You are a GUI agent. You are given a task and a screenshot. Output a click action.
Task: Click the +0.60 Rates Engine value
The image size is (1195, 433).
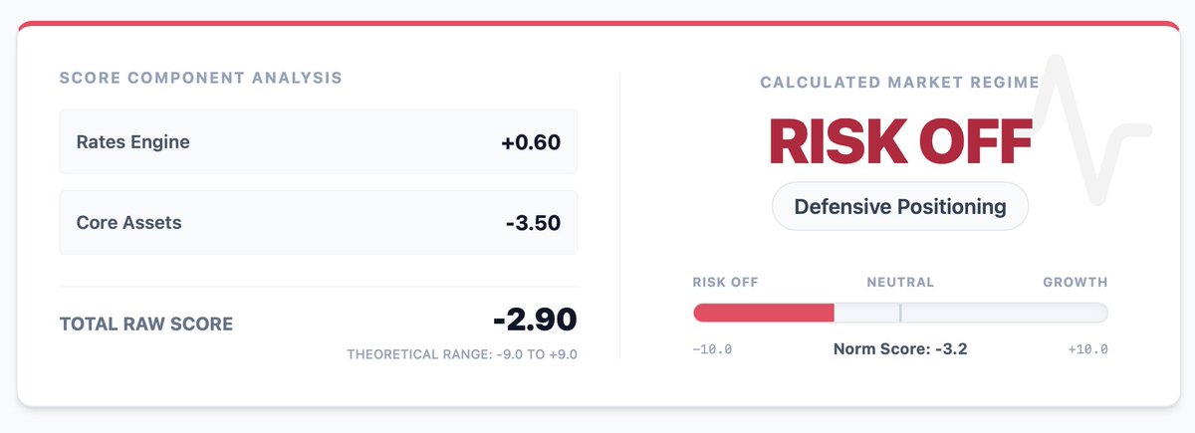coord(531,142)
